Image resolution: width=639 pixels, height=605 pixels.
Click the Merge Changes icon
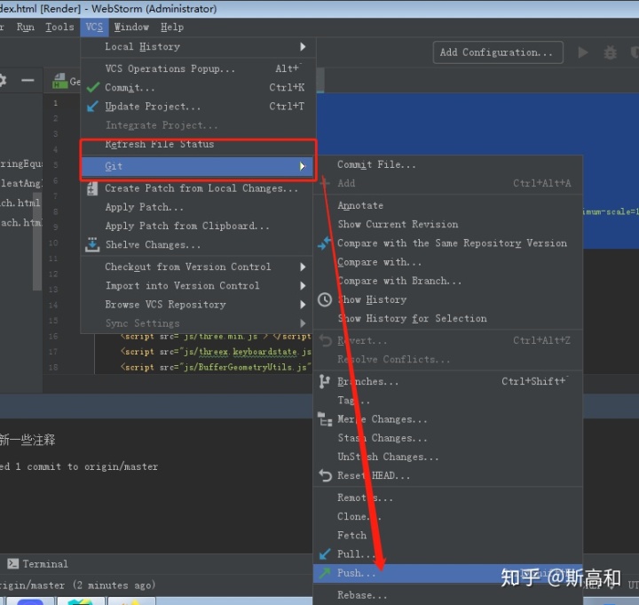tap(325, 419)
